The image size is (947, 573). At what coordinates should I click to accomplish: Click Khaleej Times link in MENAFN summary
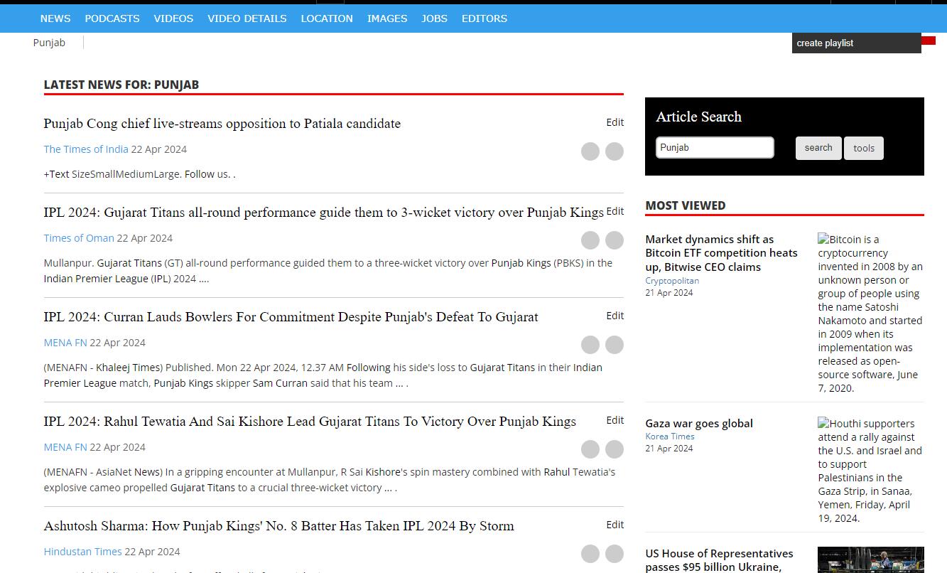click(x=128, y=368)
